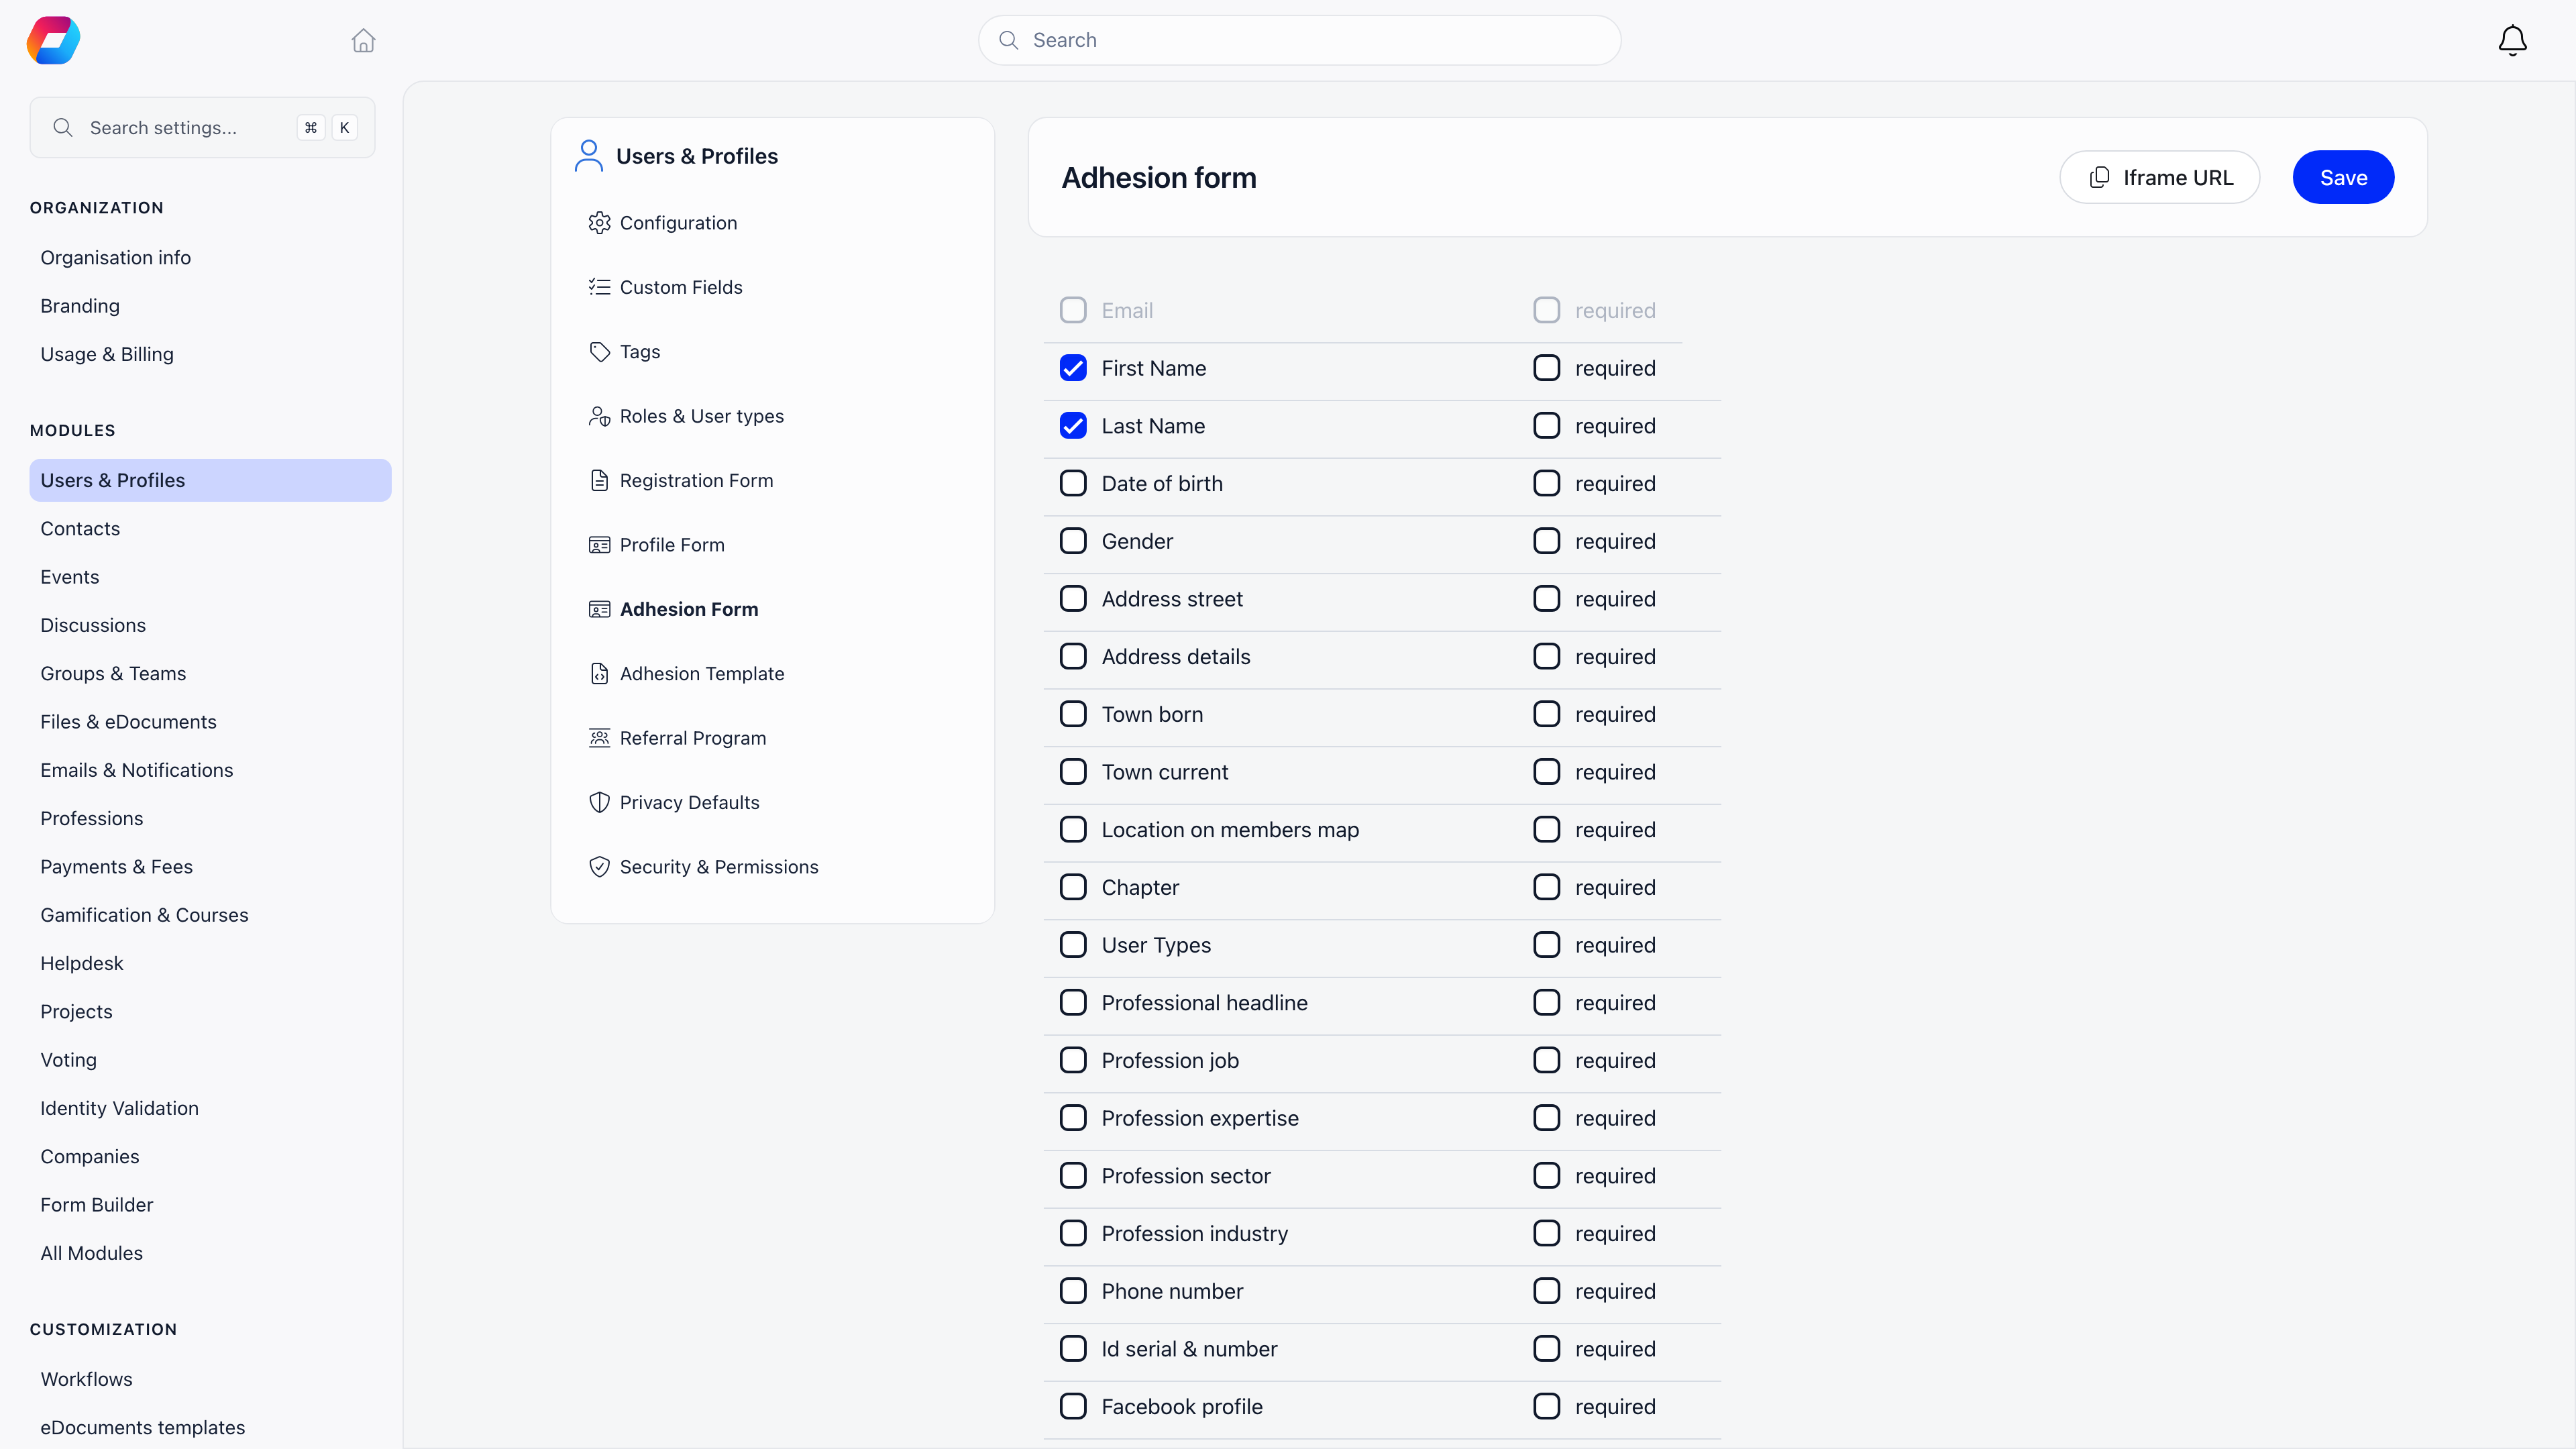Image resolution: width=2576 pixels, height=1449 pixels.
Task: Mark Town current as required
Action: tap(1546, 772)
